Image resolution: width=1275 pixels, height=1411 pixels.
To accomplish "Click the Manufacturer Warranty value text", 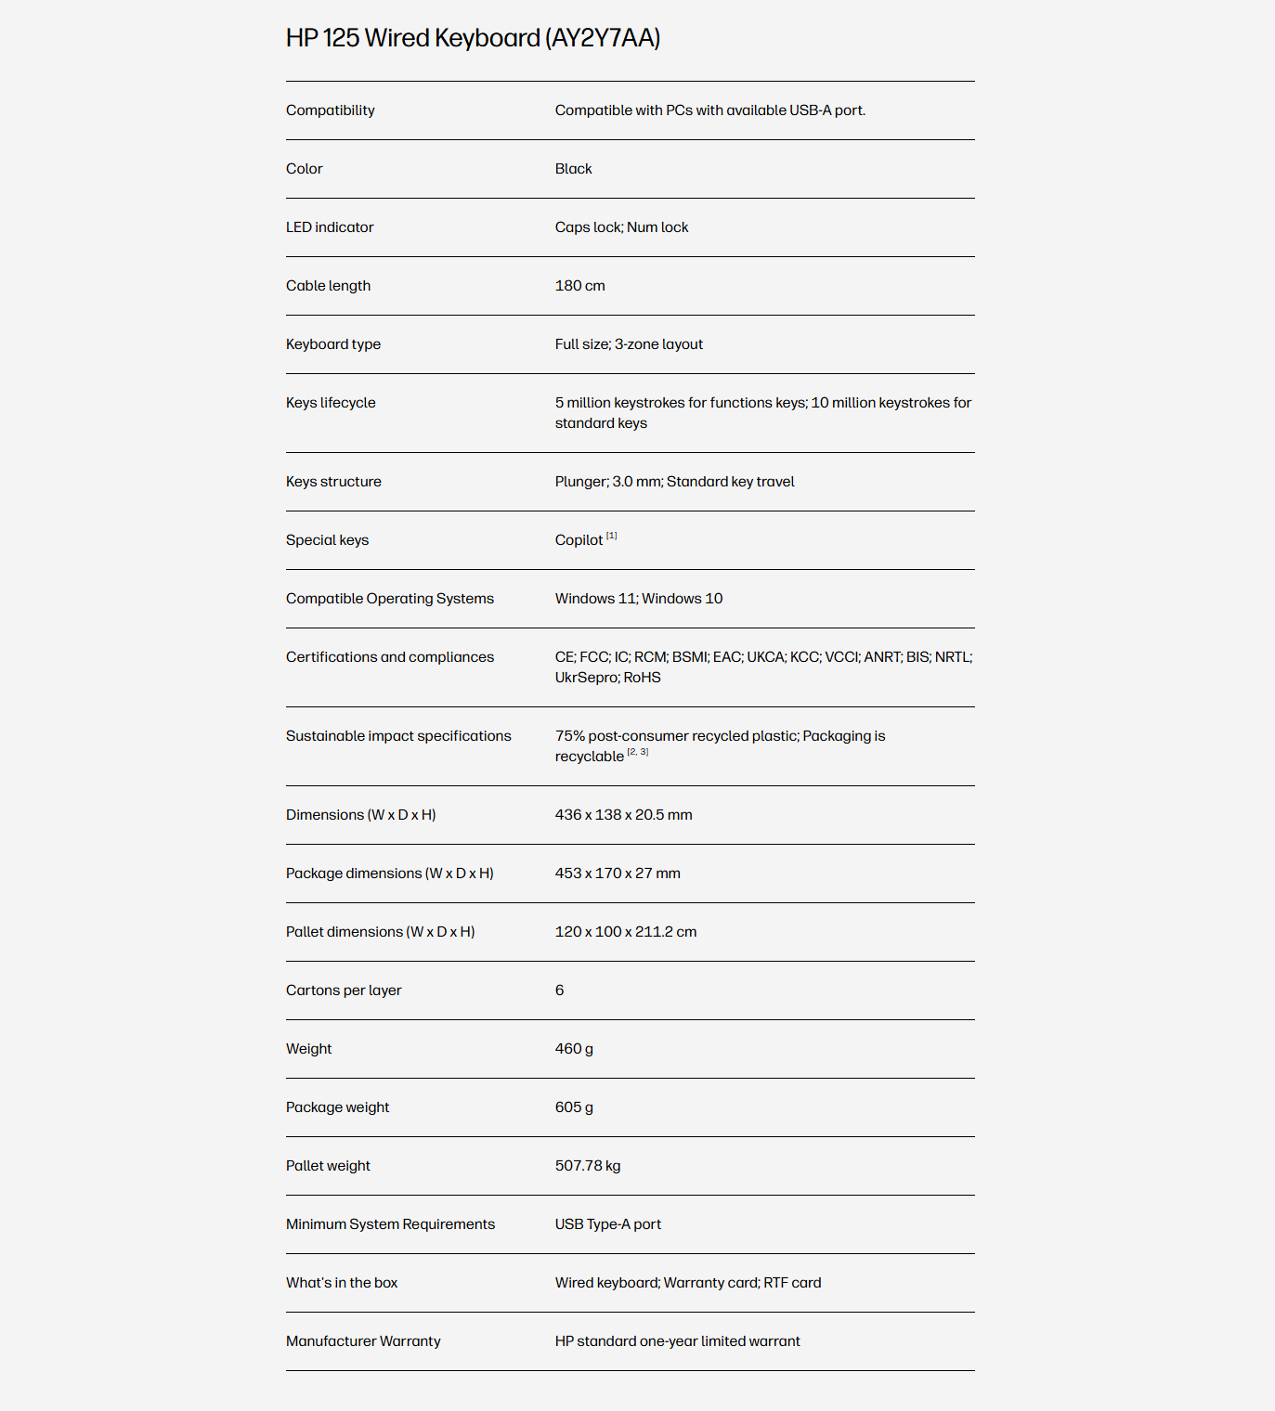I will (678, 1341).
